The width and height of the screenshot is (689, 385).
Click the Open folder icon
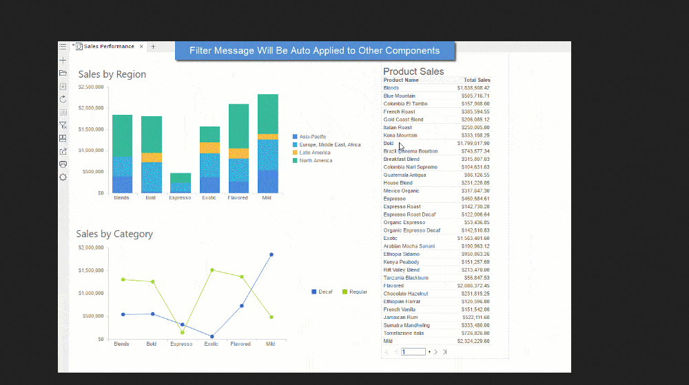pyautogui.click(x=63, y=73)
